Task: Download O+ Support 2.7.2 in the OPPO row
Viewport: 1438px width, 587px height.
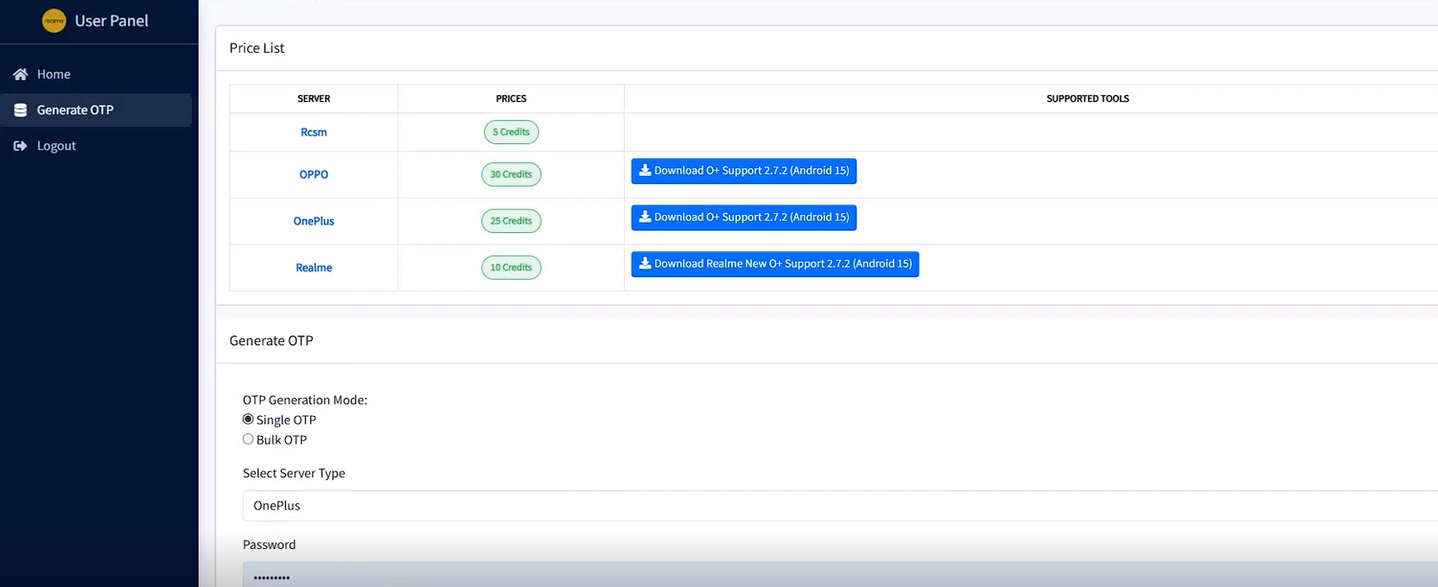Action: tap(744, 171)
